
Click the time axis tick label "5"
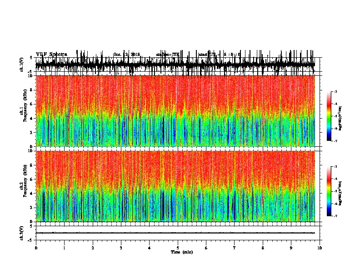pyautogui.click(x=178, y=248)
